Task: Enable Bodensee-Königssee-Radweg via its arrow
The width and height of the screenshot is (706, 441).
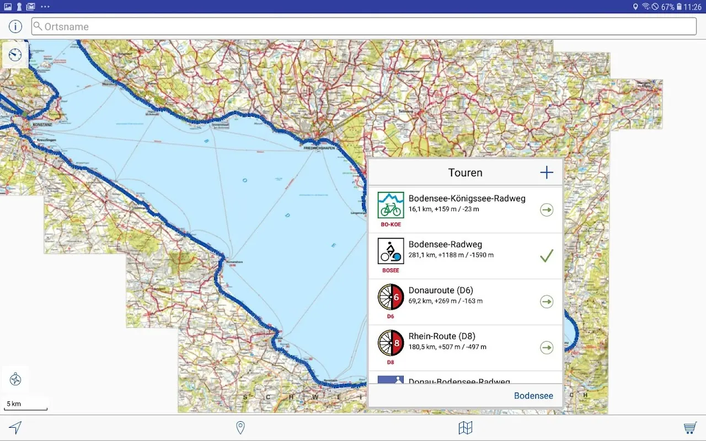Action: click(x=546, y=210)
